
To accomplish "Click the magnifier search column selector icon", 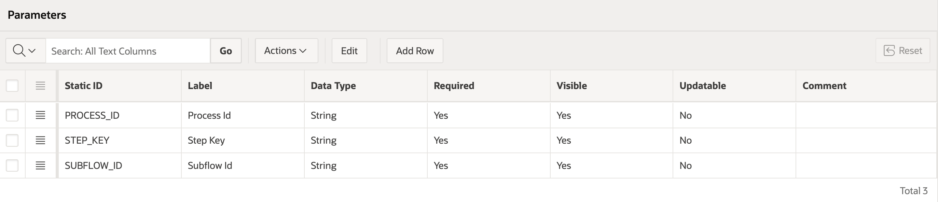I will tap(24, 50).
